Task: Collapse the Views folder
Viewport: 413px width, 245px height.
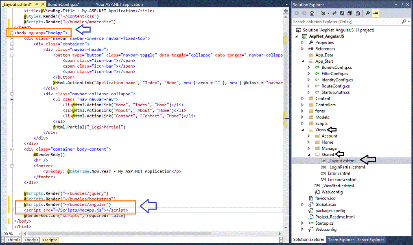Action: 303,130
